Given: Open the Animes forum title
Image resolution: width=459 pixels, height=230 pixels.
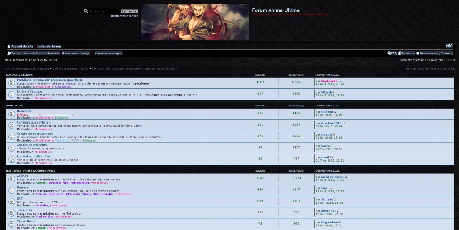Looking at the screenshot, I should pos(22,176).
